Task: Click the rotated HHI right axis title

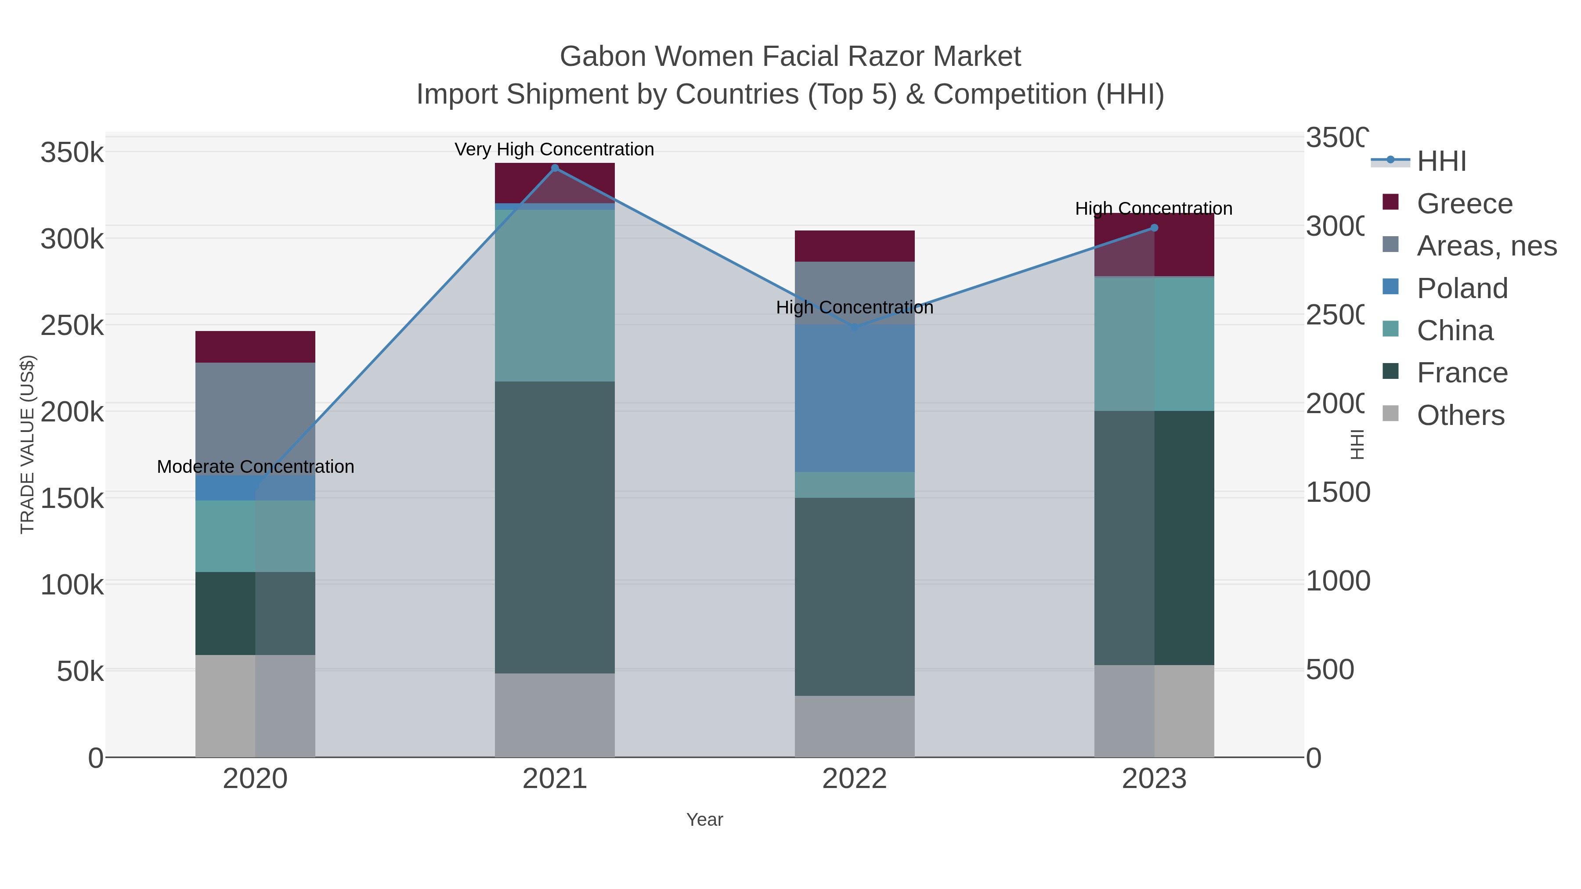Action: click(x=1357, y=444)
